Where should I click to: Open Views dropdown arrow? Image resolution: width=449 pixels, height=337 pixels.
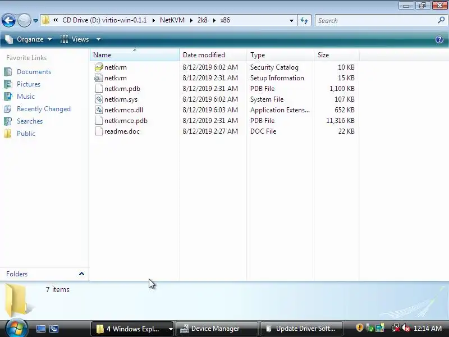(x=98, y=39)
